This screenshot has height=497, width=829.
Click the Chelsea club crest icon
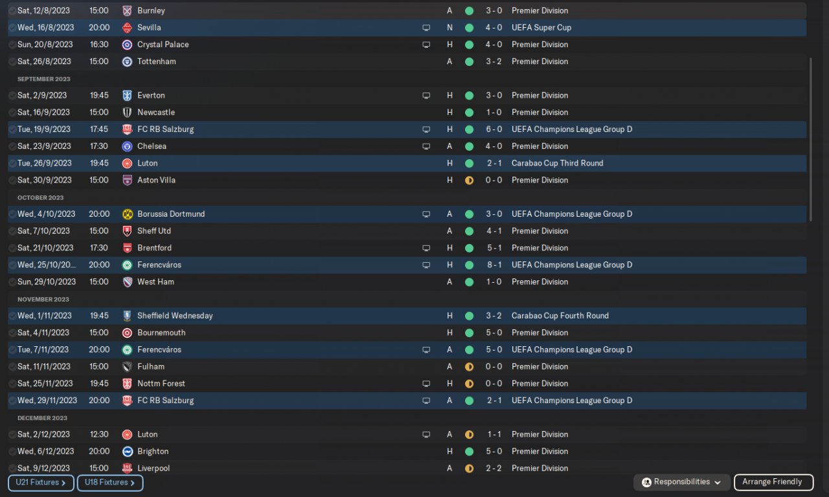click(x=127, y=146)
